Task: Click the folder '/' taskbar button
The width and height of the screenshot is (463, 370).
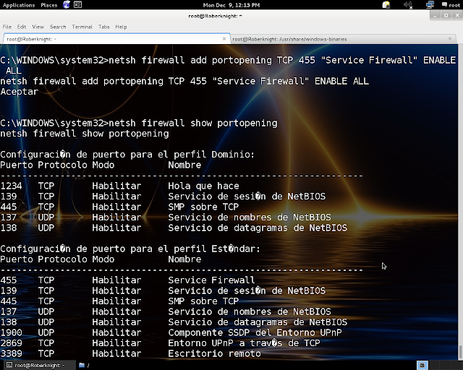Action: tap(85, 365)
